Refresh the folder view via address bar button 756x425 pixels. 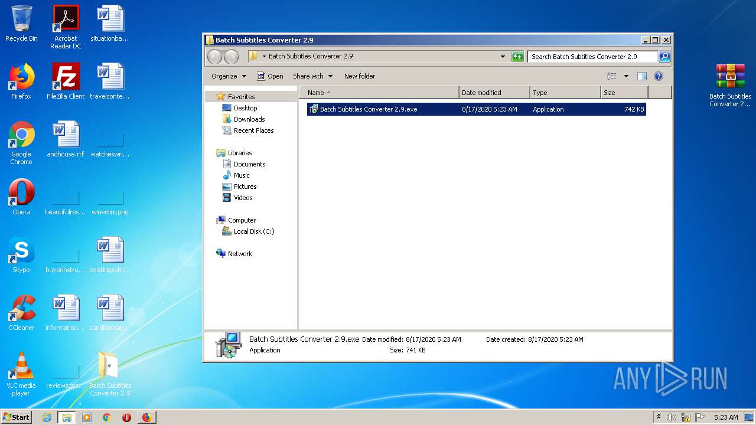click(517, 57)
